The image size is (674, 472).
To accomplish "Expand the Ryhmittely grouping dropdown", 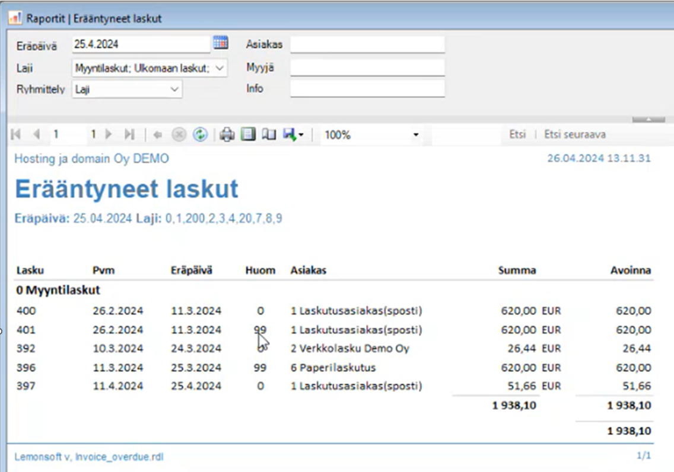I will pyautogui.click(x=174, y=89).
